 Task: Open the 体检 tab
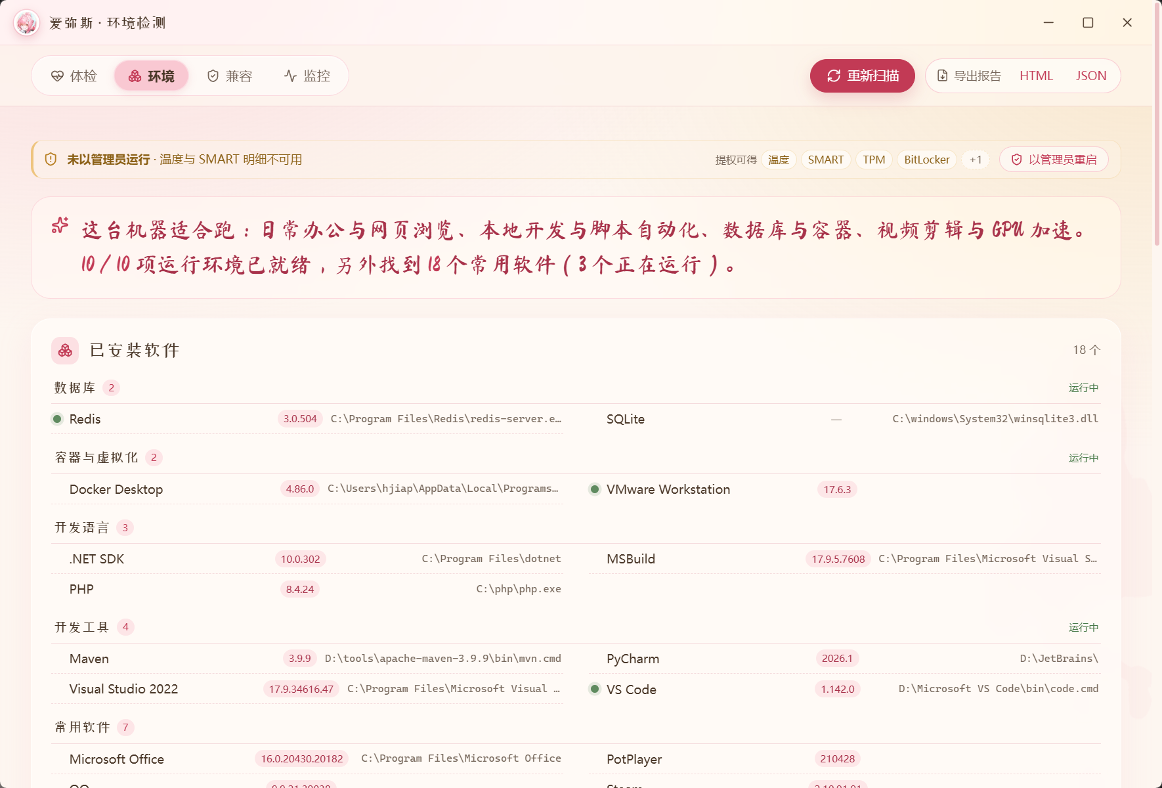coord(74,76)
